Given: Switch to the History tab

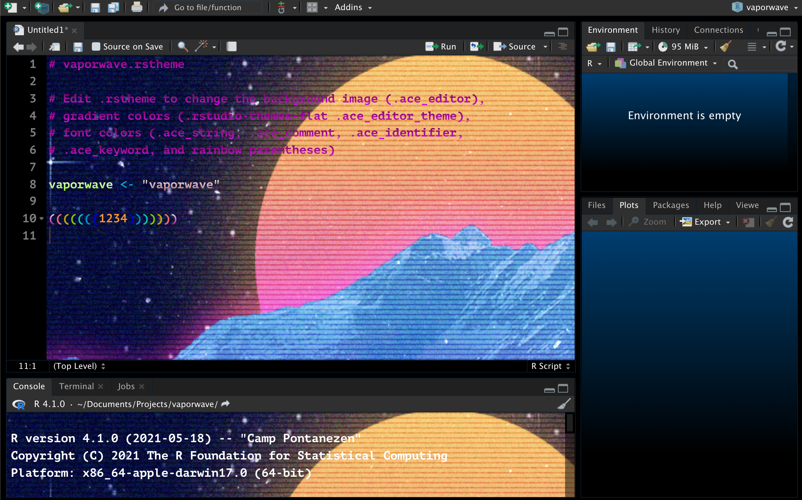Looking at the screenshot, I should (666, 30).
